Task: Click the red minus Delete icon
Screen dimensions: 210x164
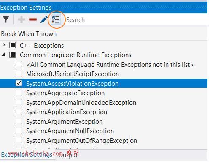Action: 33,19
